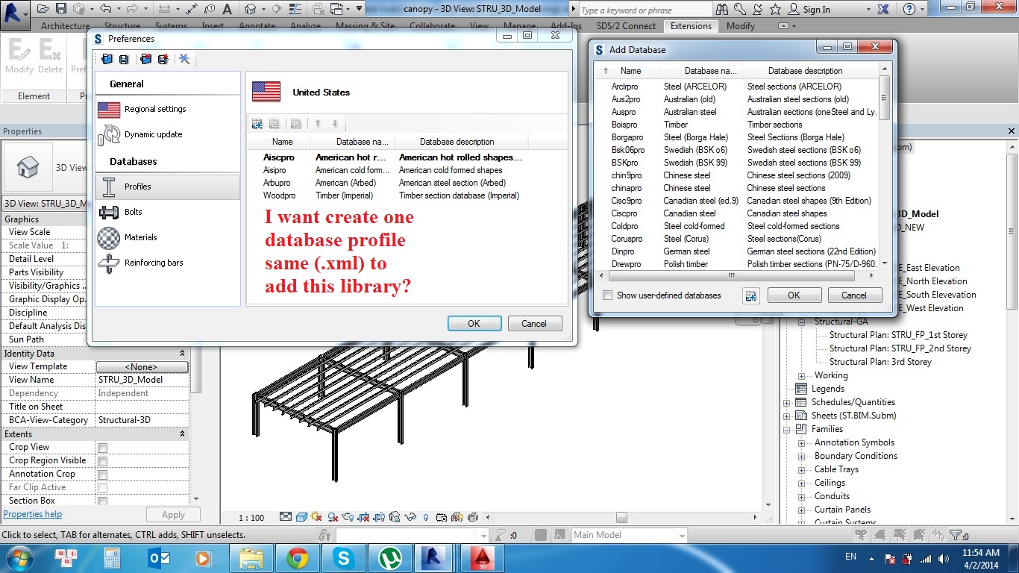This screenshot has width=1019, height=573.
Task: Open uTorrent from the taskbar
Action: pos(390,557)
